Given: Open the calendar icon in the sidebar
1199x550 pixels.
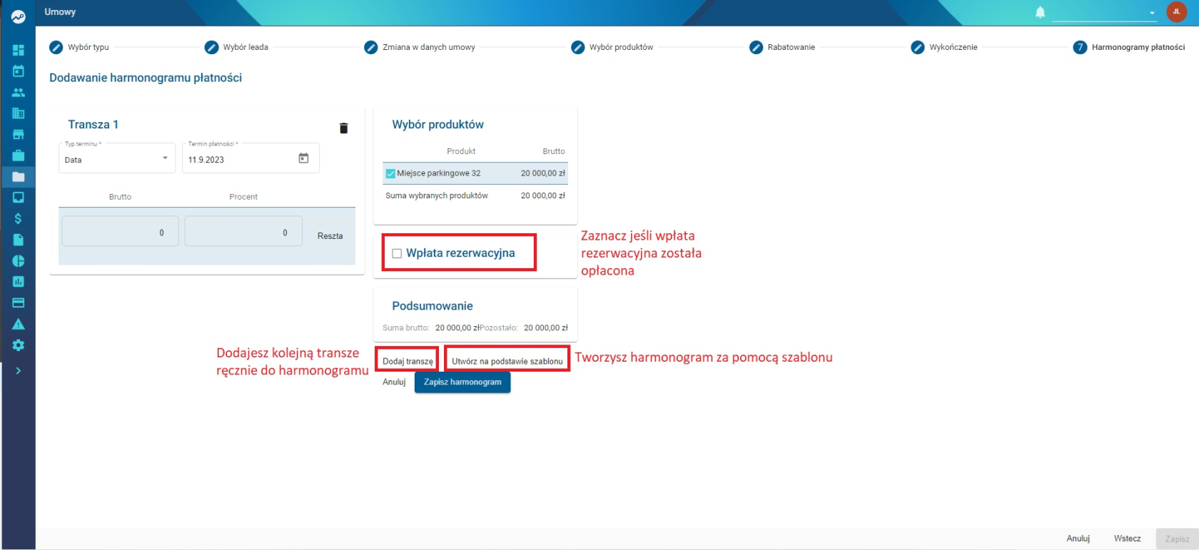Looking at the screenshot, I should click(x=19, y=71).
